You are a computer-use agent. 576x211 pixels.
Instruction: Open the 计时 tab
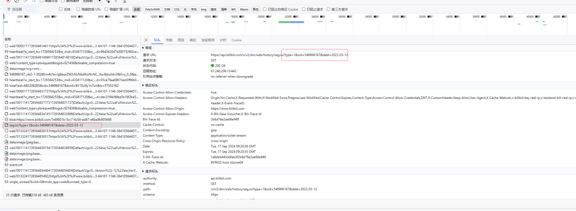[x=223, y=40]
